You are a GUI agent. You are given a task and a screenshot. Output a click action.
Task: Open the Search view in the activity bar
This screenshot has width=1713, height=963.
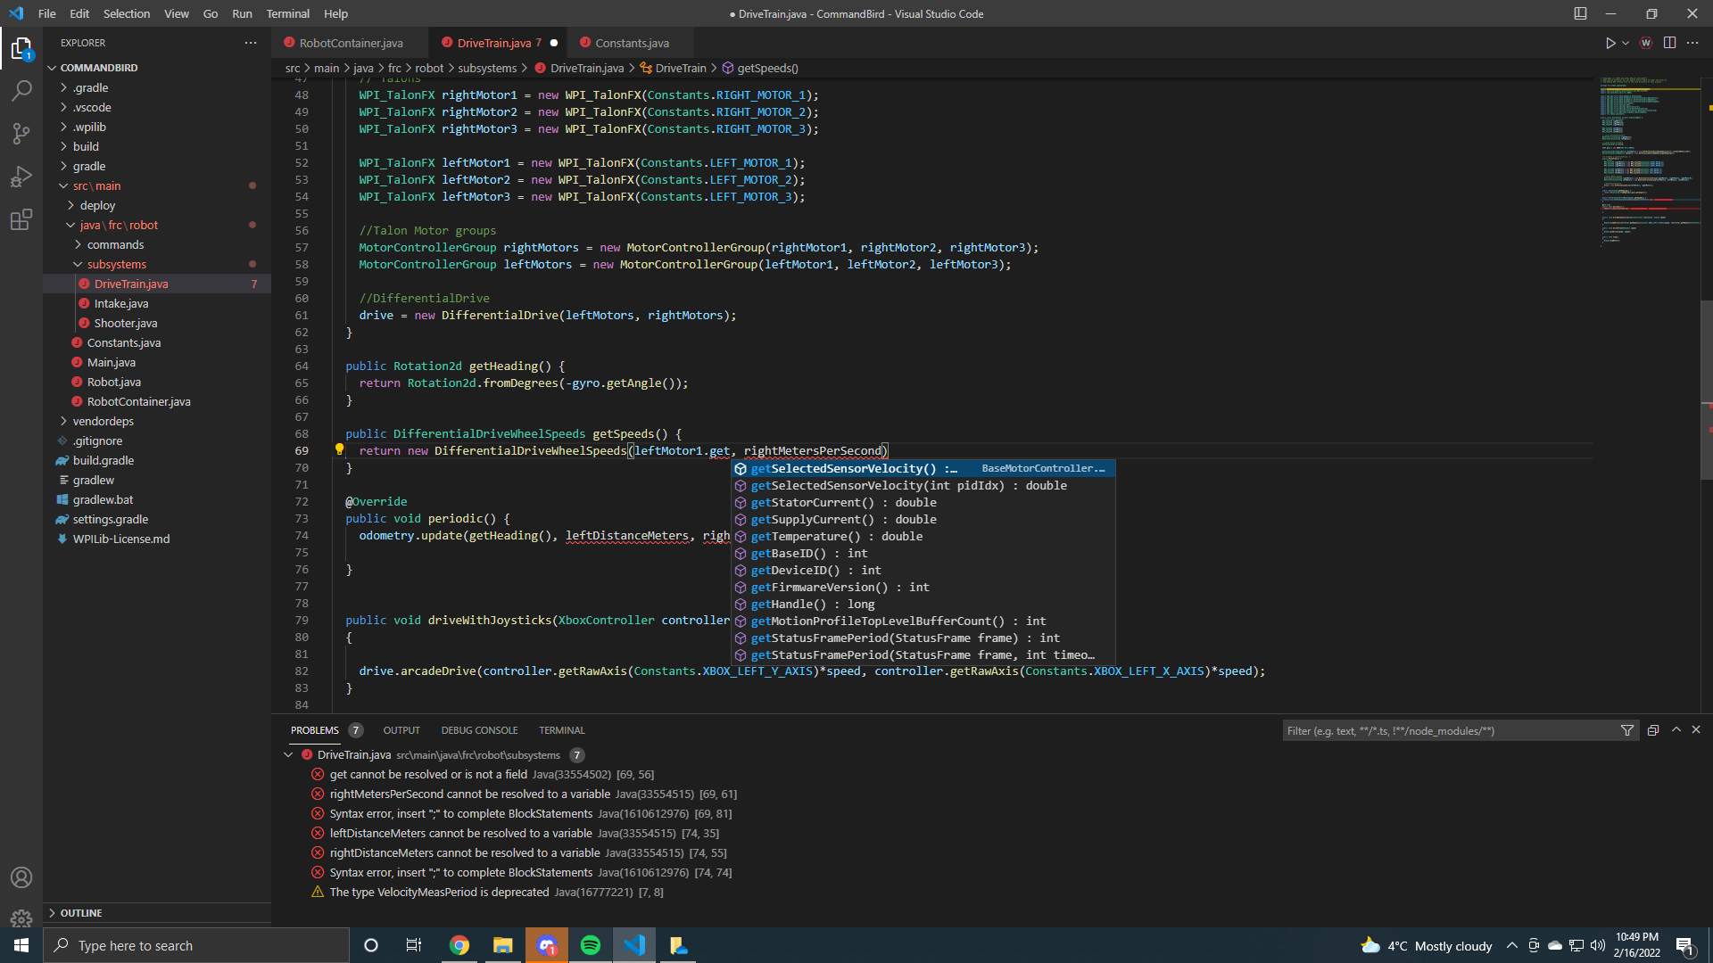(x=22, y=90)
